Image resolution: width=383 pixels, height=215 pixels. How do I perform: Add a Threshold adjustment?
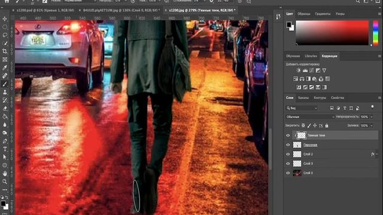(x=311, y=87)
